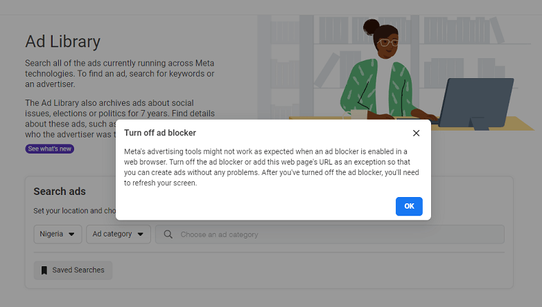Click the Search ads section heading
The image size is (542, 307).
tap(60, 192)
